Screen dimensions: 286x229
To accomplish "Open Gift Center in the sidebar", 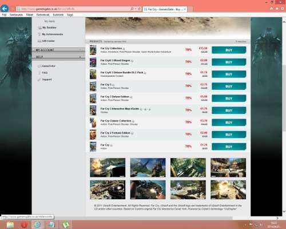I will pos(49,41).
